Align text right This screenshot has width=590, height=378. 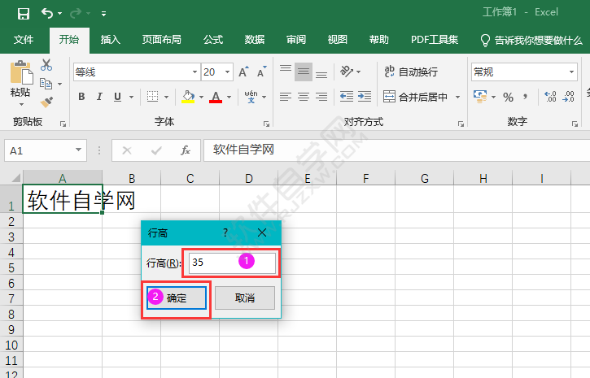321,97
